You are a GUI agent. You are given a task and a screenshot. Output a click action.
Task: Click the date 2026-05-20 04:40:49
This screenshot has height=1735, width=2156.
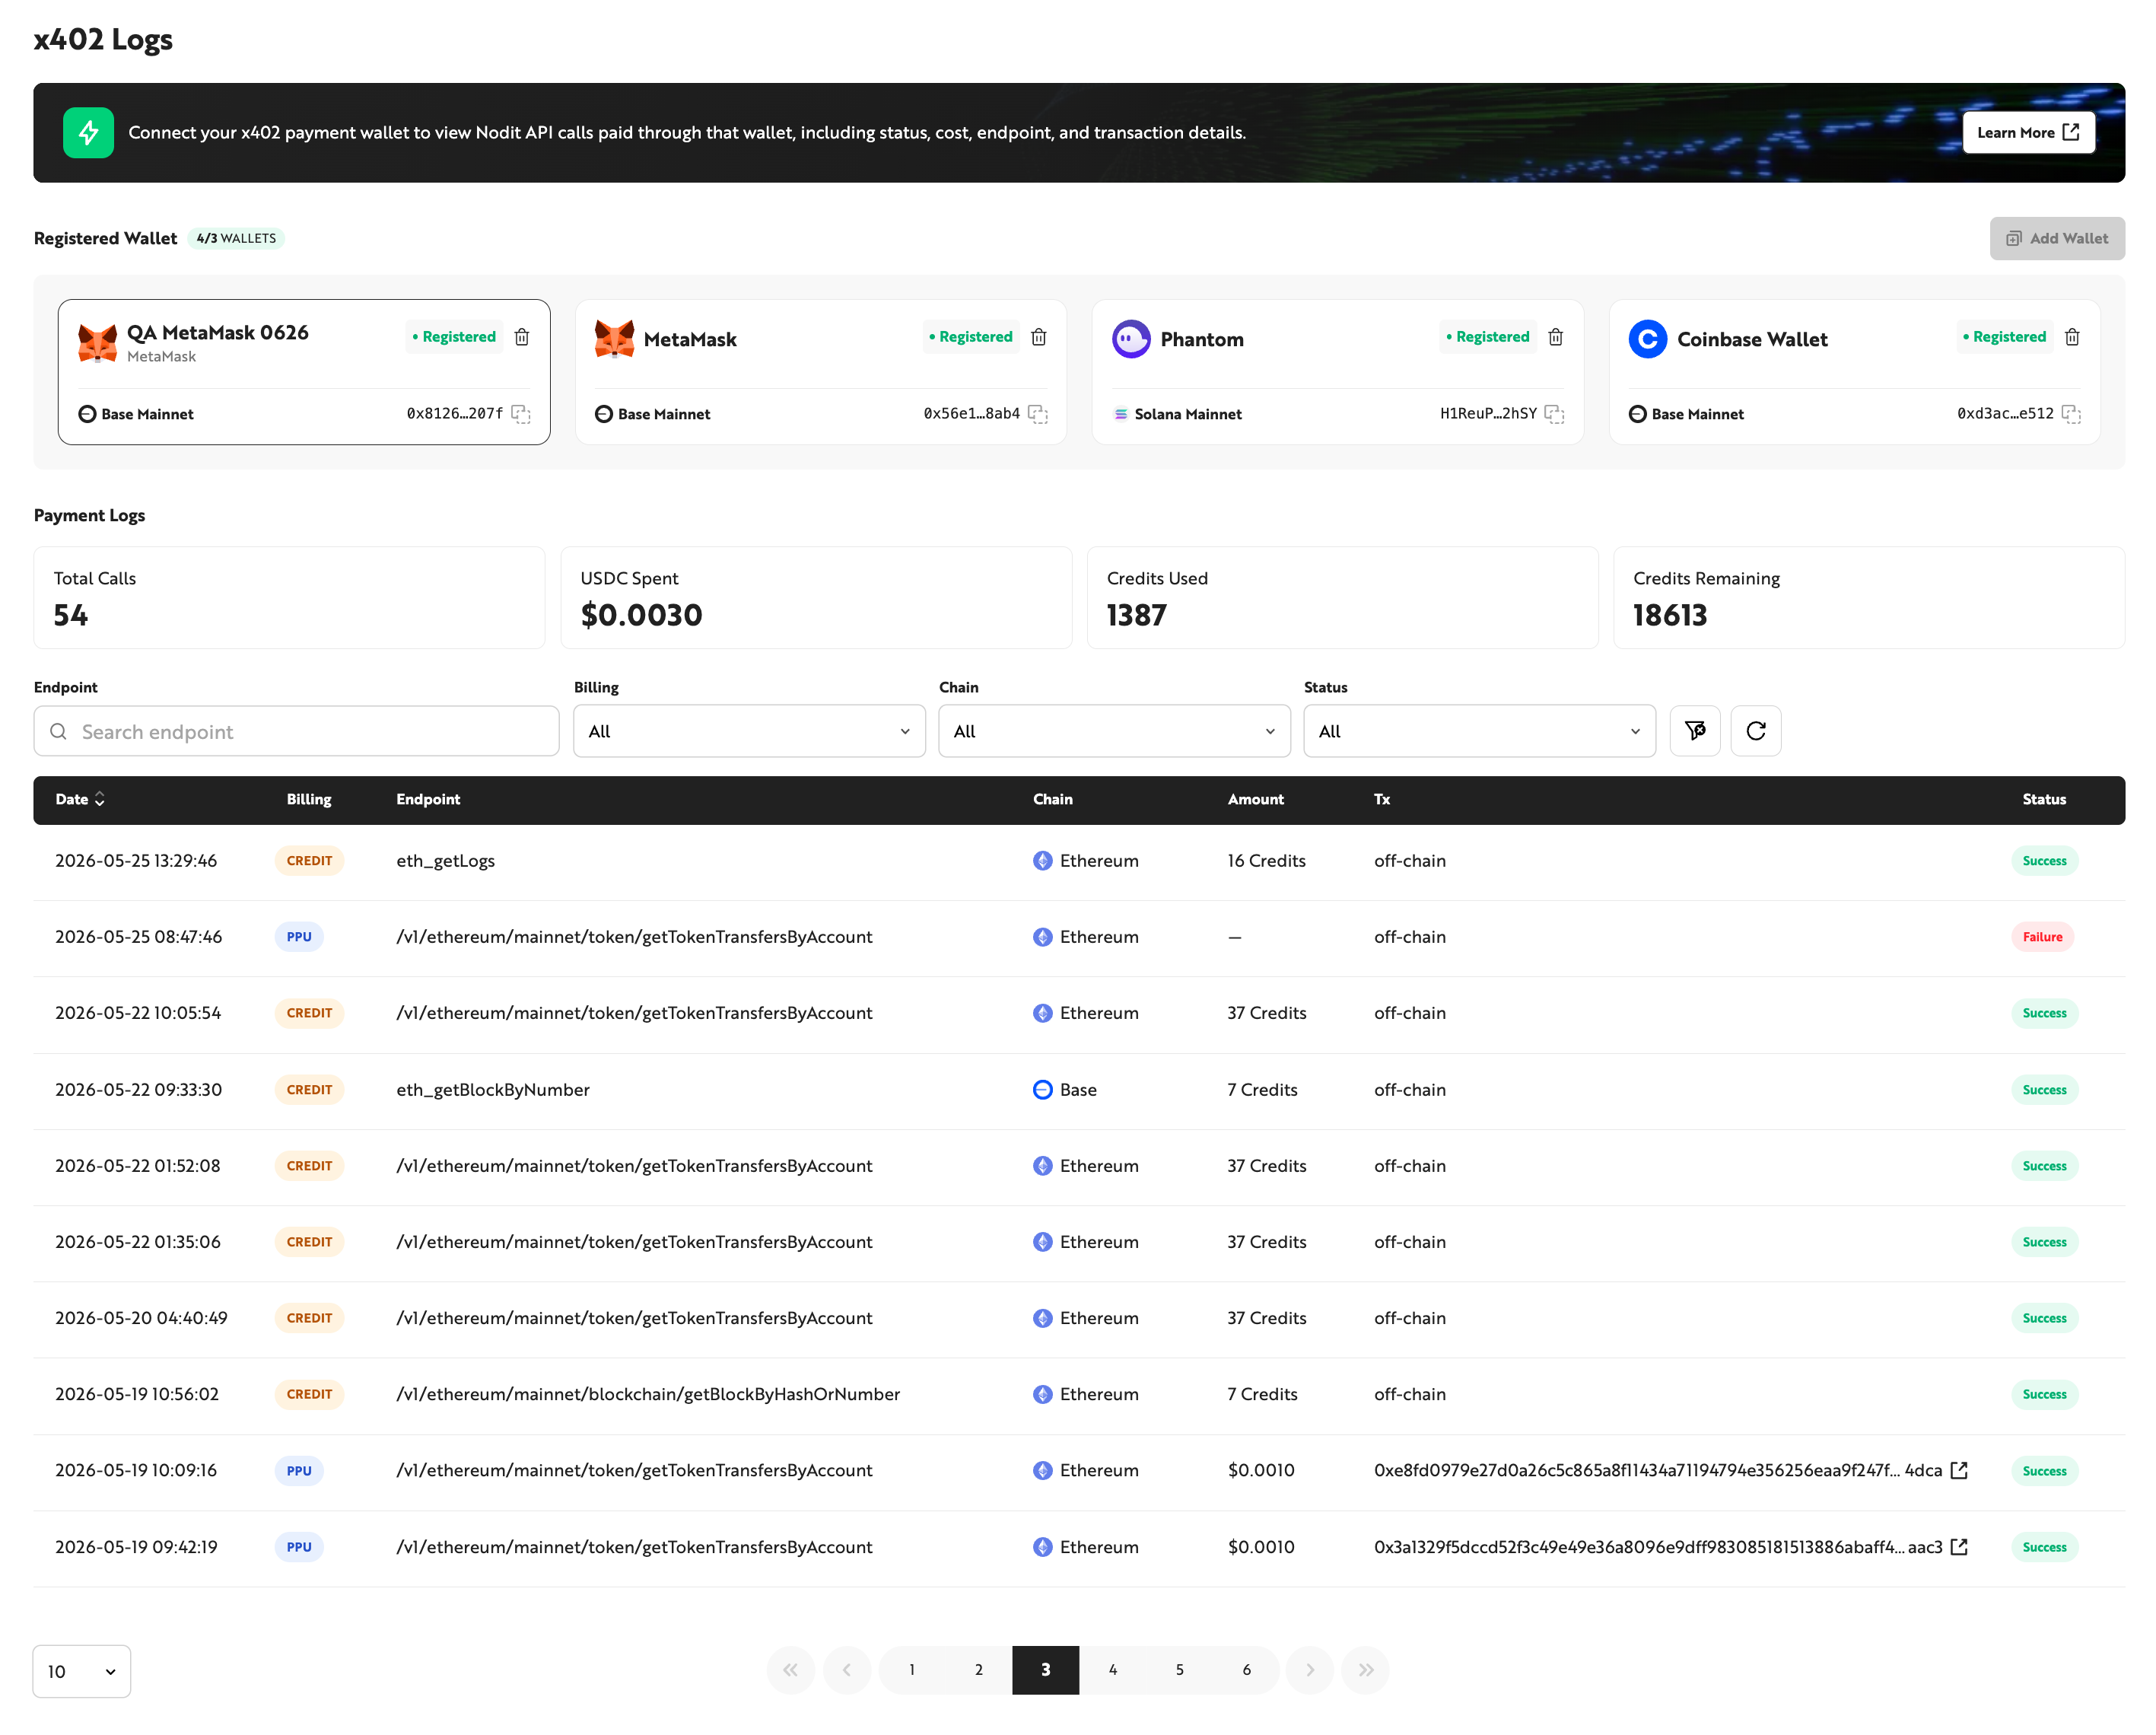pyautogui.click(x=141, y=1318)
